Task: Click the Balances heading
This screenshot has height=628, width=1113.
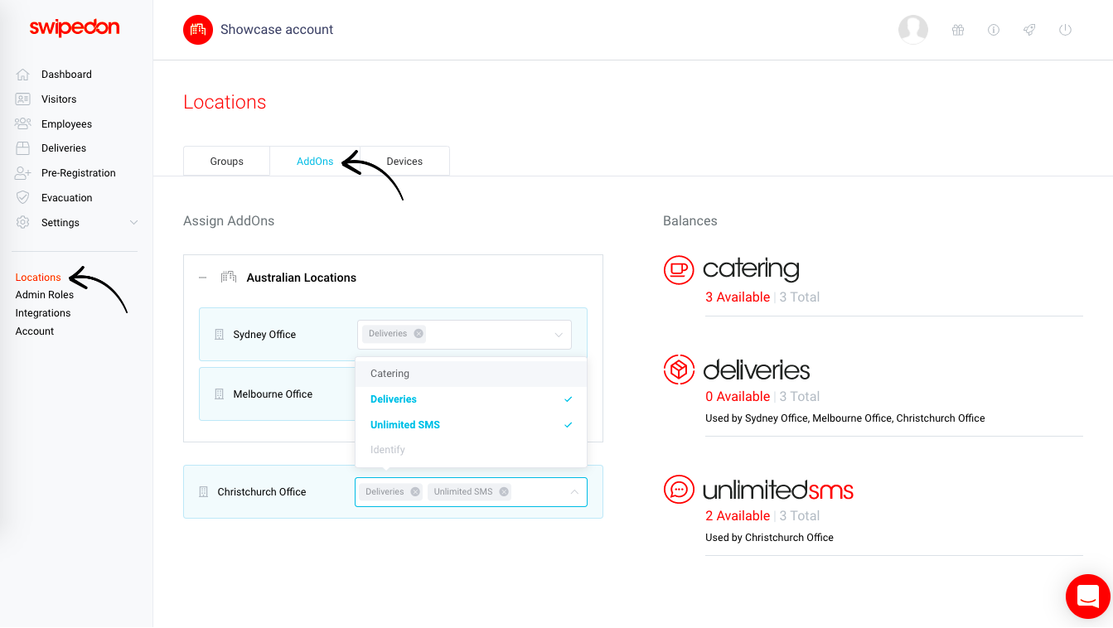Action: [690, 221]
